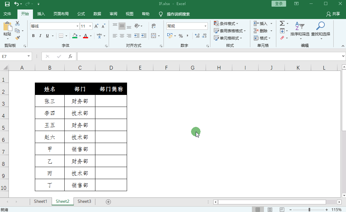Click the 共享 share button
The width and height of the screenshot is (346, 212).
point(333,14)
